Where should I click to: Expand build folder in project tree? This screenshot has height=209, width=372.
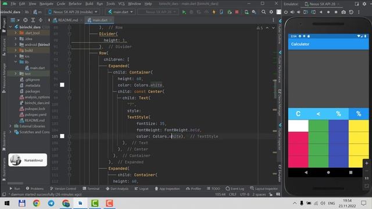click(x=16, y=51)
